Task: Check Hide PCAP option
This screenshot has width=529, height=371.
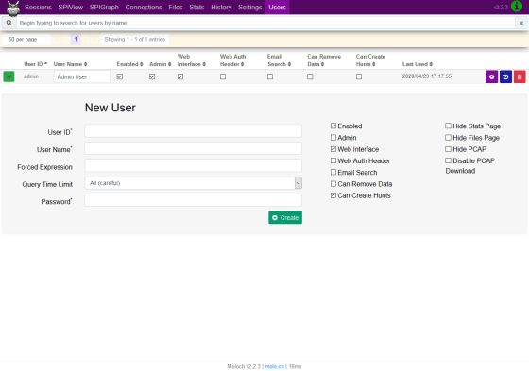Action: point(448,149)
